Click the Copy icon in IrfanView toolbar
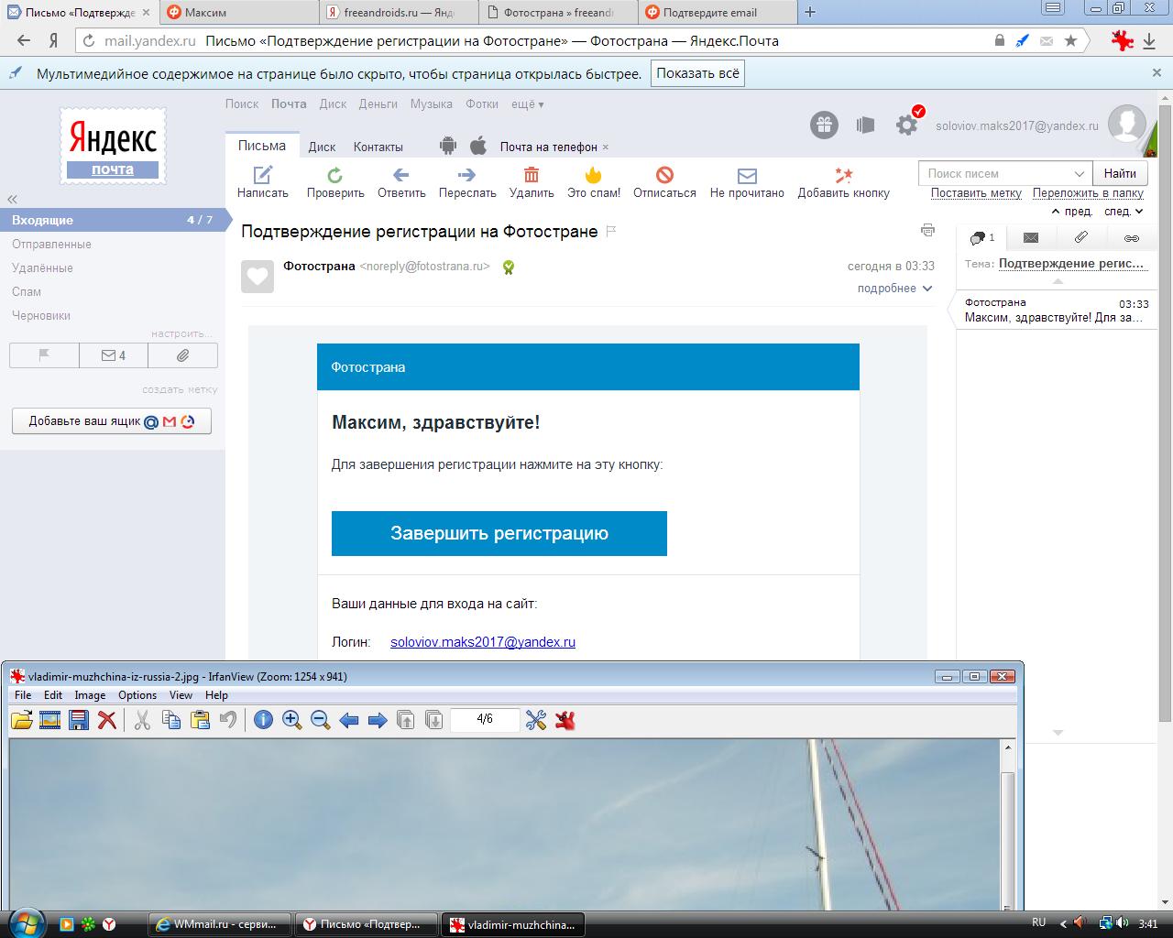 pyautogui.click(x=171, y=720)
